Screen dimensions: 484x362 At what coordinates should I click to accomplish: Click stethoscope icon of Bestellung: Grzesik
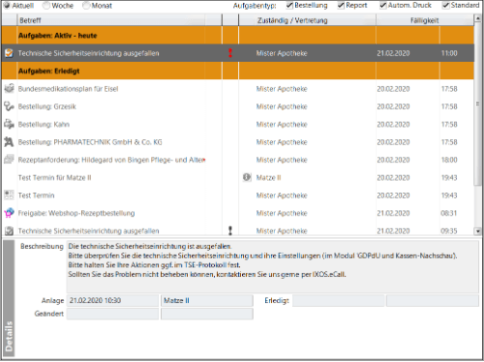(x=9, y=106)
